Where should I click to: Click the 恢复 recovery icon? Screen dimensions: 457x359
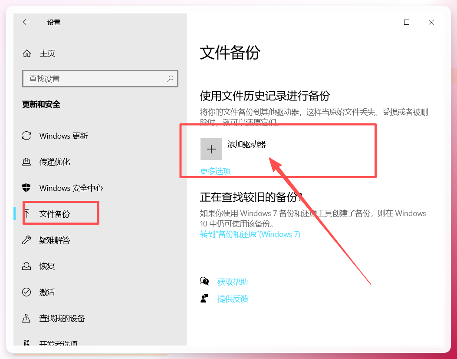coord(26,266)
